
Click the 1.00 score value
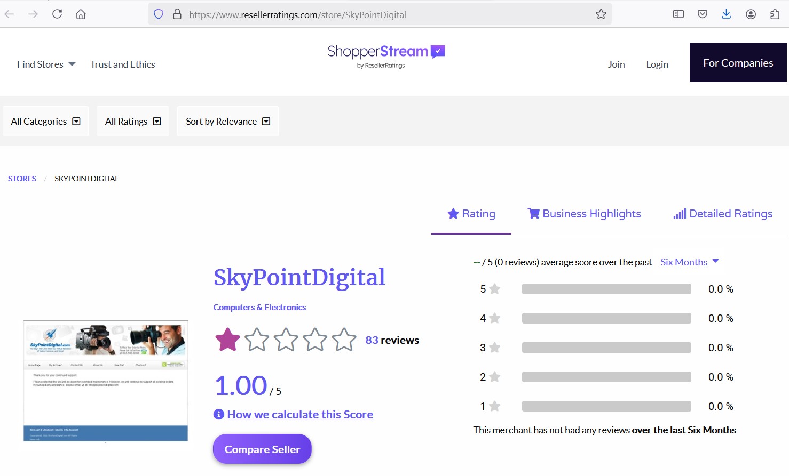[x=241, y=385]
